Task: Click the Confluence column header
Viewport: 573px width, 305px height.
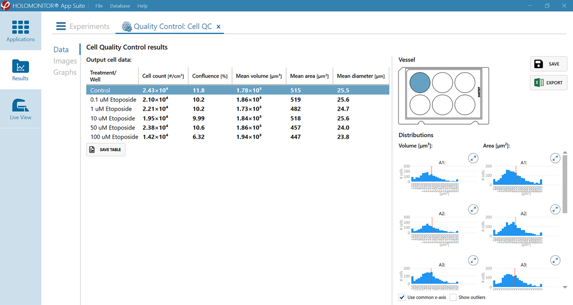Action: pos(210,76)
